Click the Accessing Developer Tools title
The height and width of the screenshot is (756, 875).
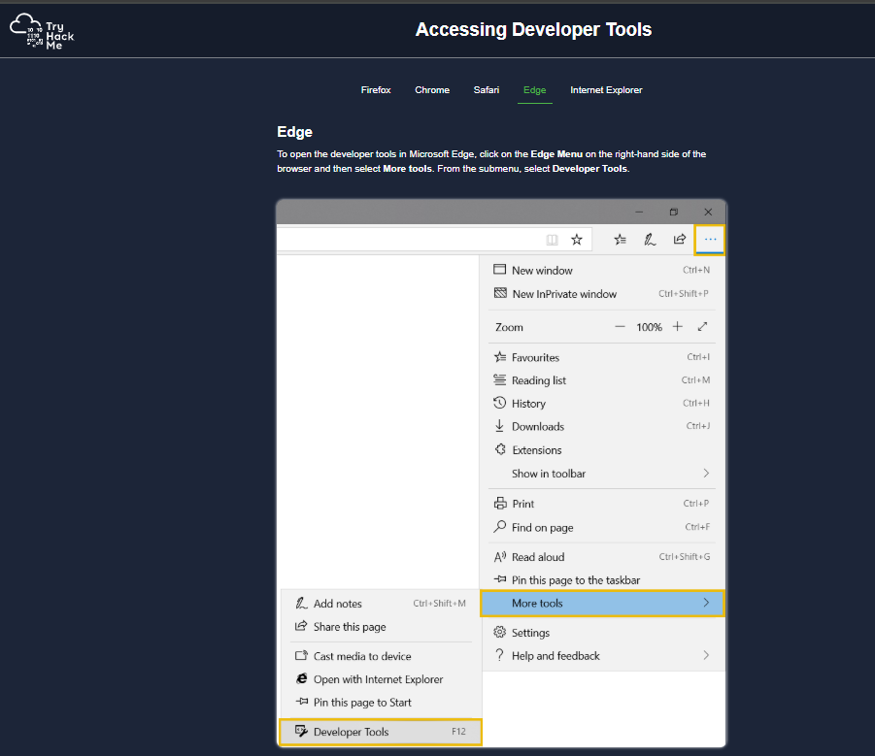pos(533,29)
